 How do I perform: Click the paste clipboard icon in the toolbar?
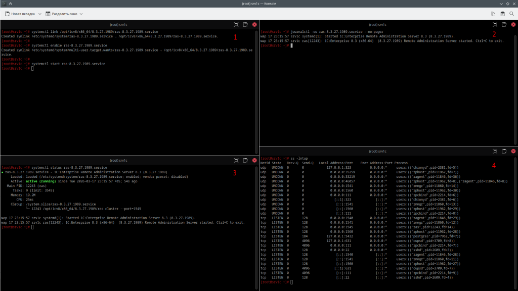[502, 14]
